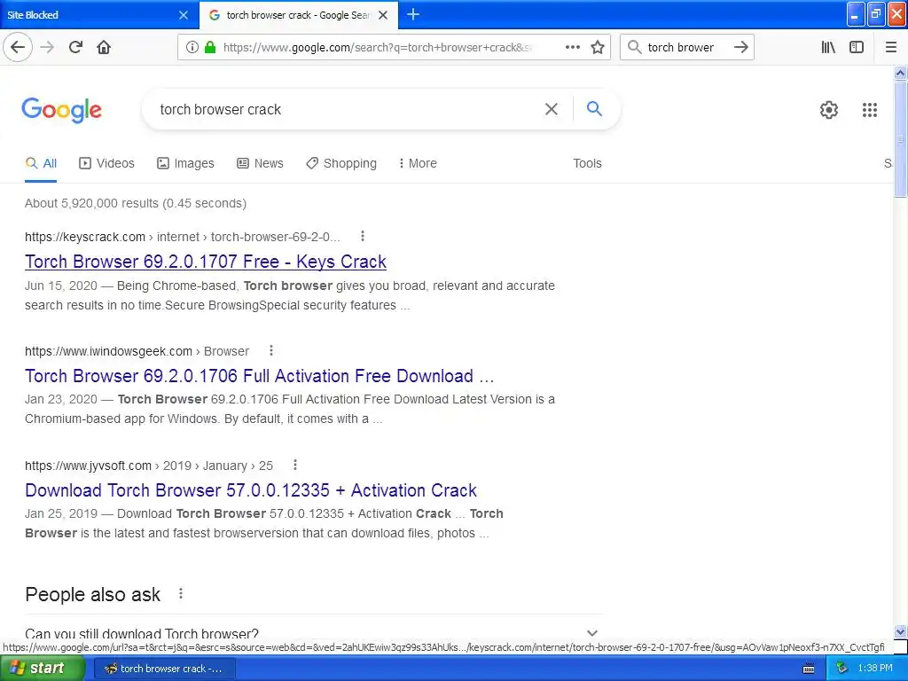Click the keyboard icon in the taskbar
Viewport: 908px width, 681px height.
(x=809, y=669)
